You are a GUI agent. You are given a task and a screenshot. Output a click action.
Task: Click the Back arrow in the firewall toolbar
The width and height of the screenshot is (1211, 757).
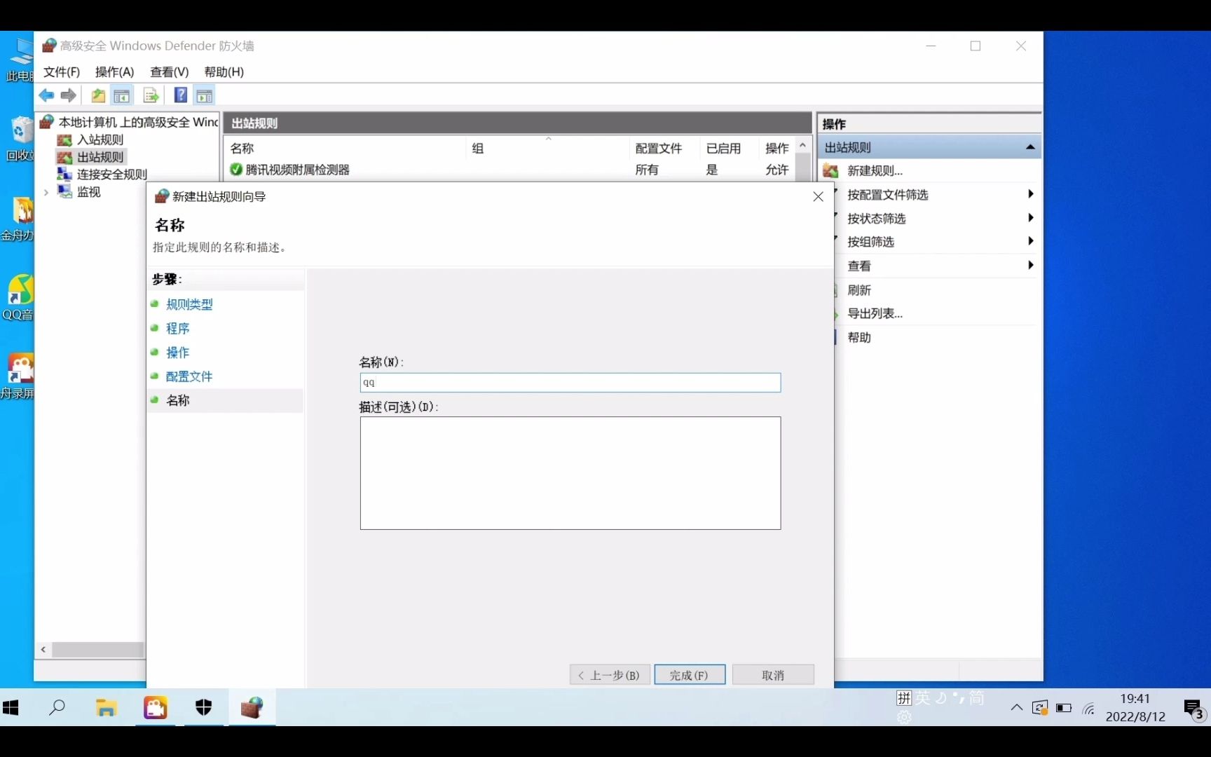47,95
